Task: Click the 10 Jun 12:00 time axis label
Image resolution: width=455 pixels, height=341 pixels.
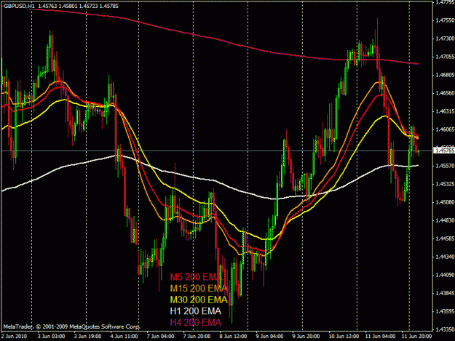Action: point(344,337)
